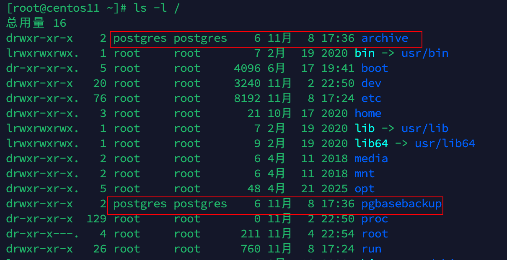
Task: Click the usr/bin symlink target text
Action: pos(424,53)
